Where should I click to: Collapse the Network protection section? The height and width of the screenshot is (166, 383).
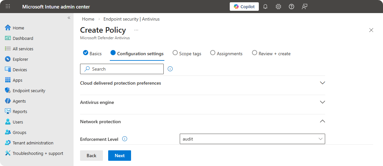322,122
